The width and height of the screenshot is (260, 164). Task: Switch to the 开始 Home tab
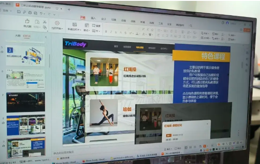(x=82, y=17)
